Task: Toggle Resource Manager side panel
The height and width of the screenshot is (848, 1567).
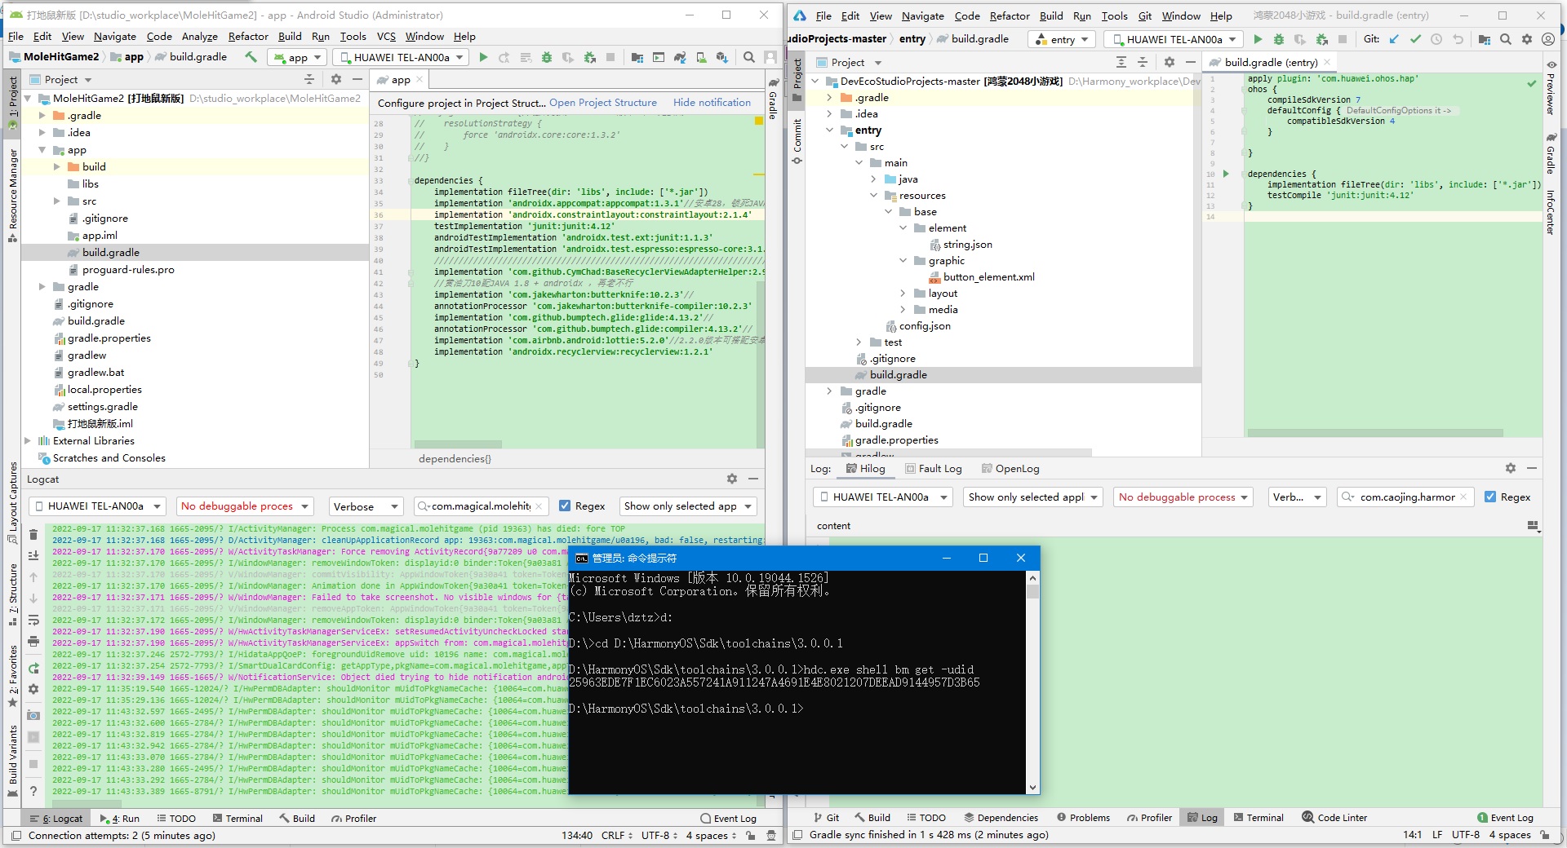Action: (x=12, y=194)
